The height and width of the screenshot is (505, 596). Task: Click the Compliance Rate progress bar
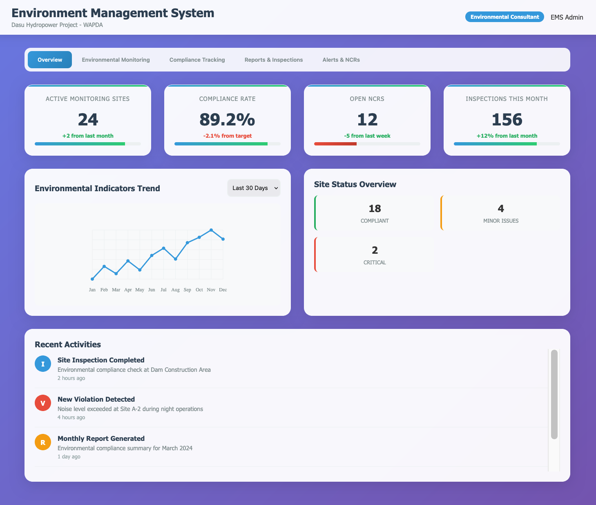pos(227,144)
